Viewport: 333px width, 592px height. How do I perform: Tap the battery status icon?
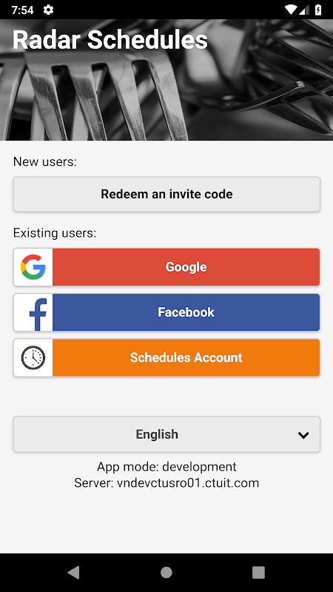click(x=318, y=10)
